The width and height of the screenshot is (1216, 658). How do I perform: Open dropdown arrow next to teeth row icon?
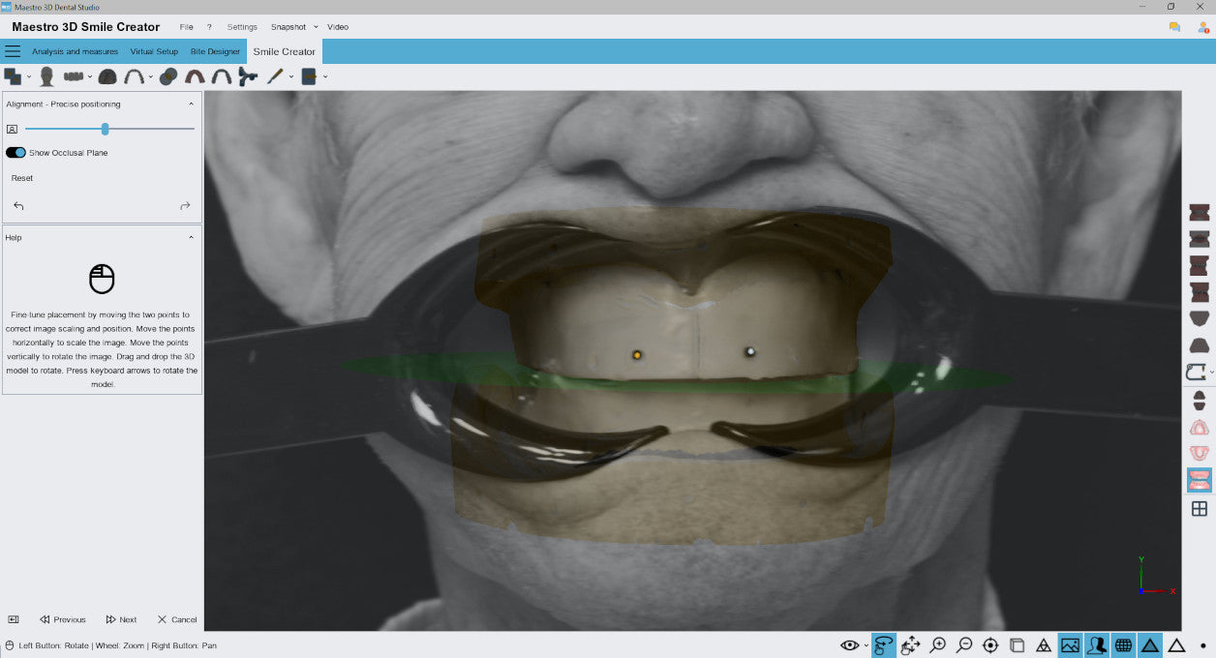90,76
